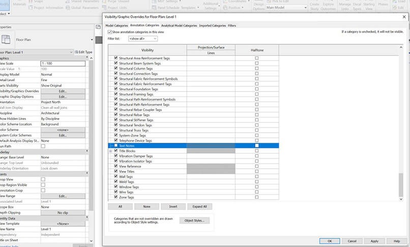Viewport: 410px width, 247px height.
Task: Click the View Scale 1 : 100 field
Action: click(63, 64)
